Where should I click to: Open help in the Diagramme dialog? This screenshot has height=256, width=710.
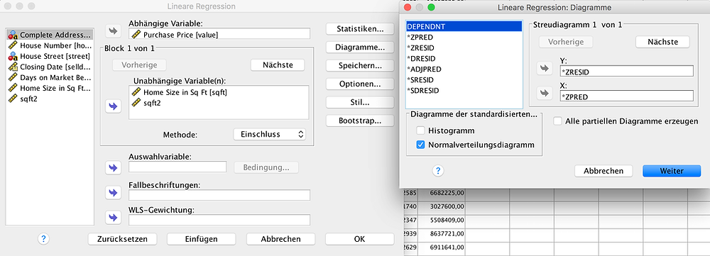[x=438, y=171]
